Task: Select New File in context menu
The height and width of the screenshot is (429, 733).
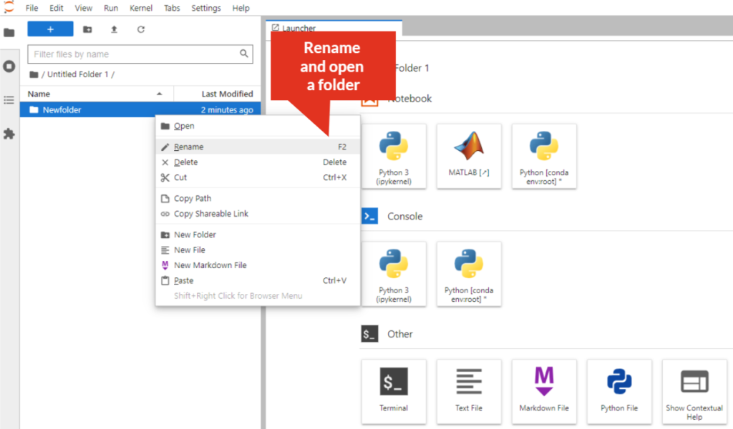Action: 258,250
